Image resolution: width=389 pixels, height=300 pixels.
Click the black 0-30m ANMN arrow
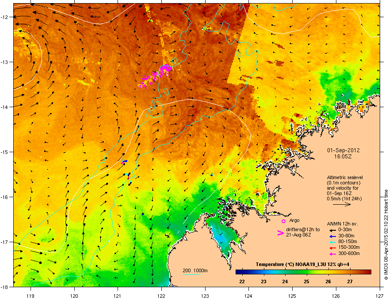coord(332,230)
